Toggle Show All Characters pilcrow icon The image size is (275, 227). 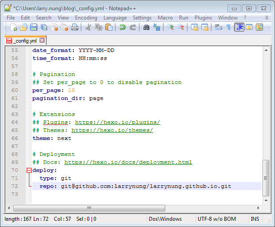(228, 28)
